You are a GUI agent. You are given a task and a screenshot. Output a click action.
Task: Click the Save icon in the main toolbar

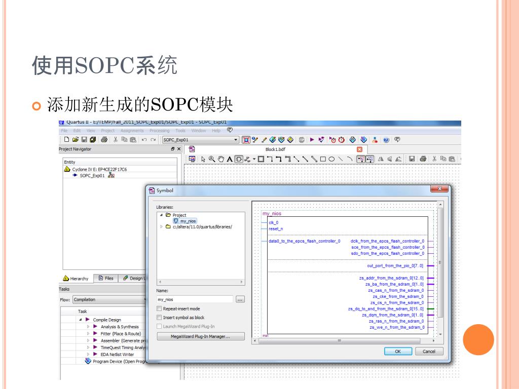pos(84,140)
